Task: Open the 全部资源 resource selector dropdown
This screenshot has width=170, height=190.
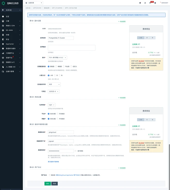Action: click(x=34, y=3)
